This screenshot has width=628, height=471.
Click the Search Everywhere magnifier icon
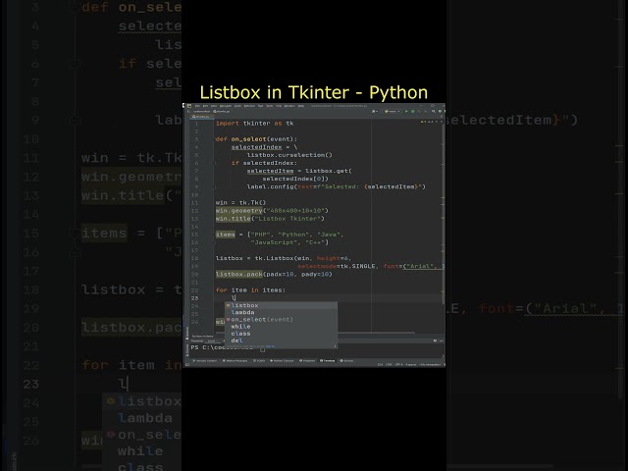pos(434,111)
